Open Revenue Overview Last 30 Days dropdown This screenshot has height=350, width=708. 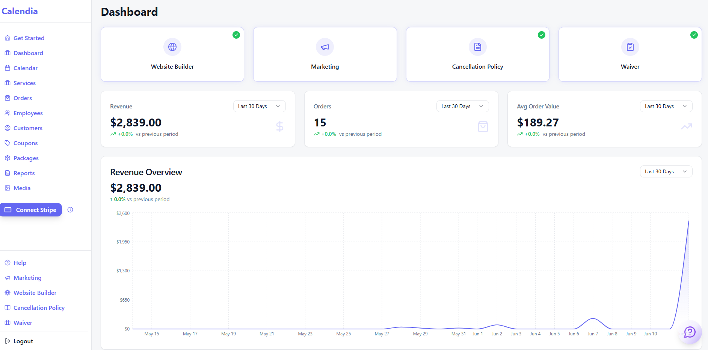tap(666, 171)
